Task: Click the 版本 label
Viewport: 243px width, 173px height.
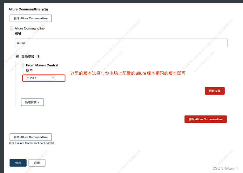Action: coord(29,70)
